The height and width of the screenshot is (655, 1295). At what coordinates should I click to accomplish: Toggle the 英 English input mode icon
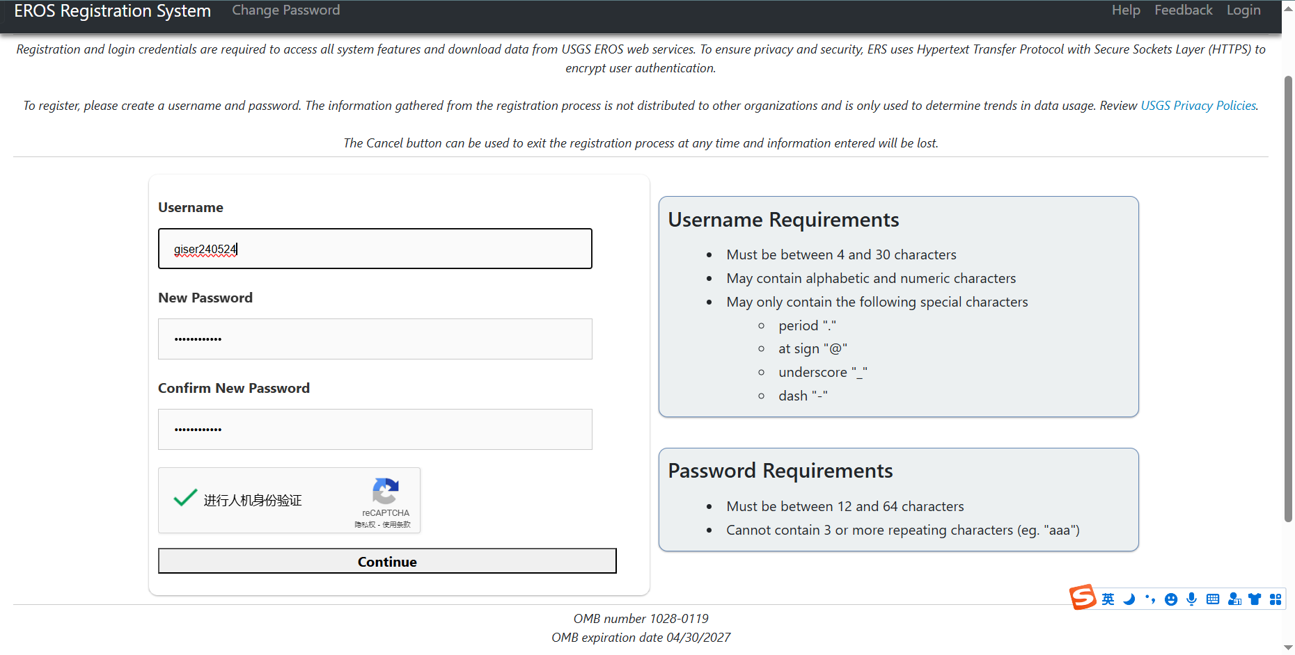click(1108, 599)
